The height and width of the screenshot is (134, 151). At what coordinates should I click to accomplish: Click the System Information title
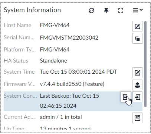tap(32, 10)
